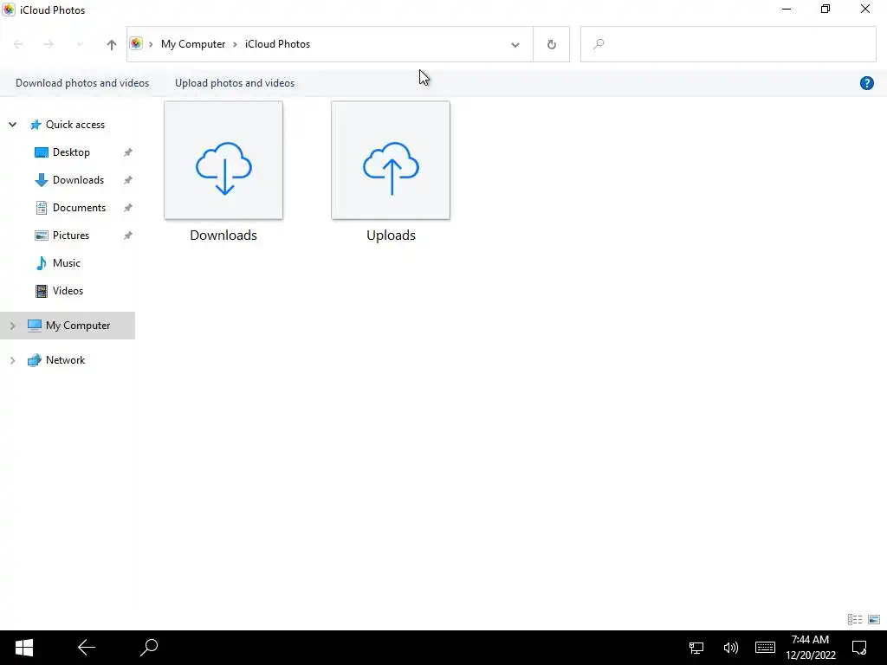Image resolution: width=887 pixels, height=665 pixels.
Task: Expand the address bar history dropdown
Action: [515, 45]
